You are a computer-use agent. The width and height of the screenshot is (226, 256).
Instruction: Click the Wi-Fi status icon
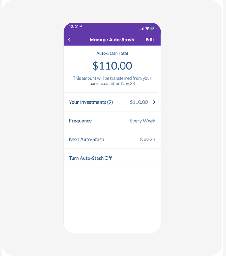tap(147, 29)
